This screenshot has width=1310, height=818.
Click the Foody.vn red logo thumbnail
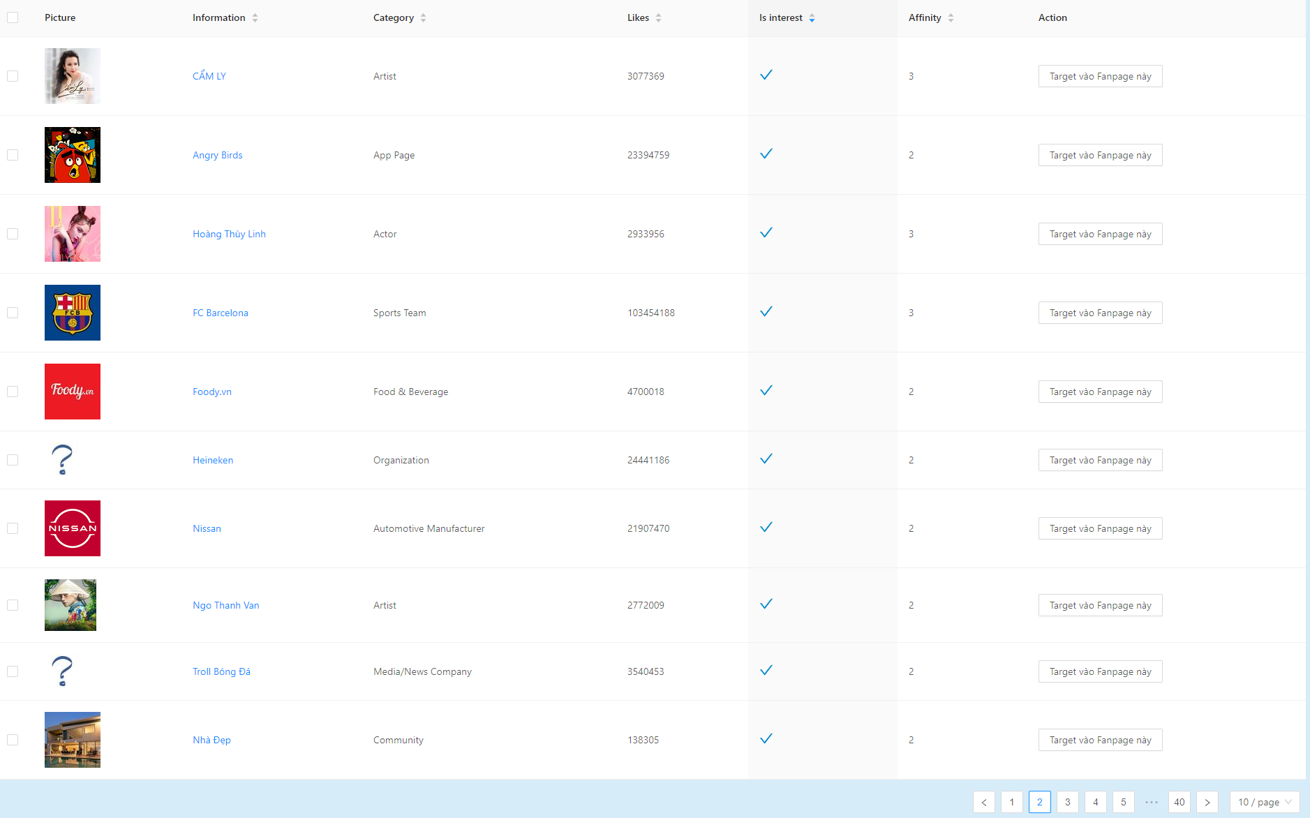click(x=73, y=392)
